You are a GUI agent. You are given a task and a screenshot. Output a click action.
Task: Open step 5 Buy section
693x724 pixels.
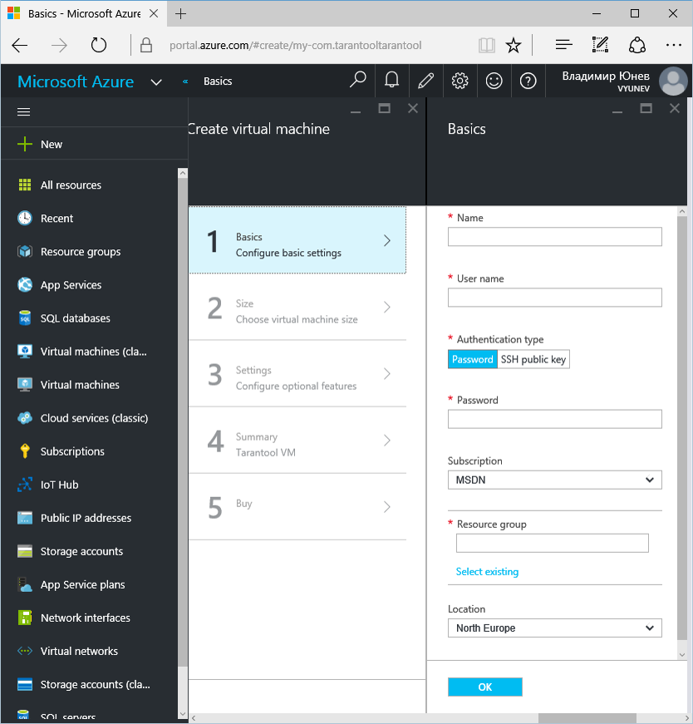297,506
